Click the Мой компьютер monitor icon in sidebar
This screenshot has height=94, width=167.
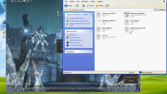pos(68,43)
